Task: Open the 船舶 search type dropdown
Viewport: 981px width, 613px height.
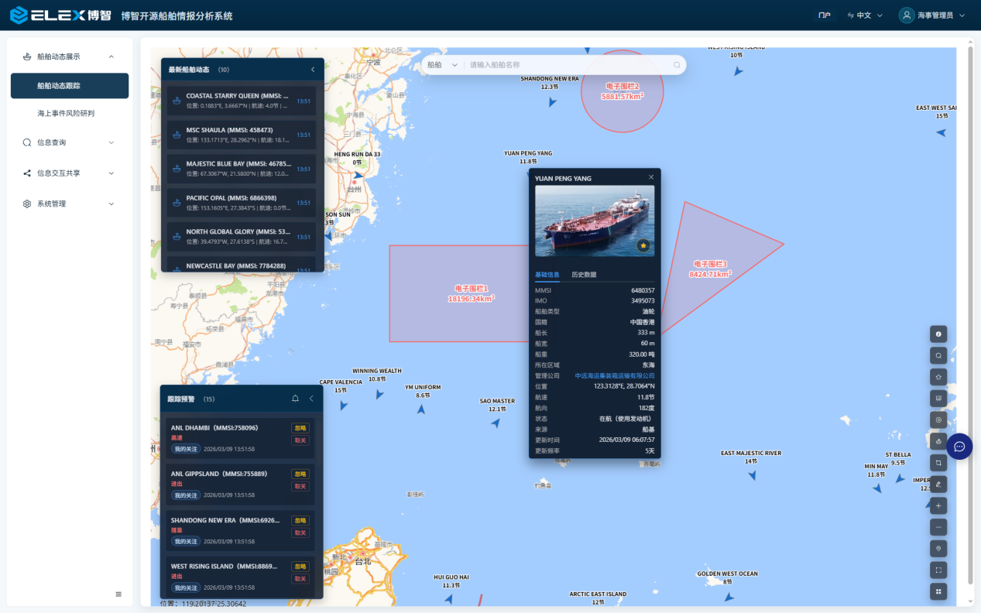Action: 441,65
